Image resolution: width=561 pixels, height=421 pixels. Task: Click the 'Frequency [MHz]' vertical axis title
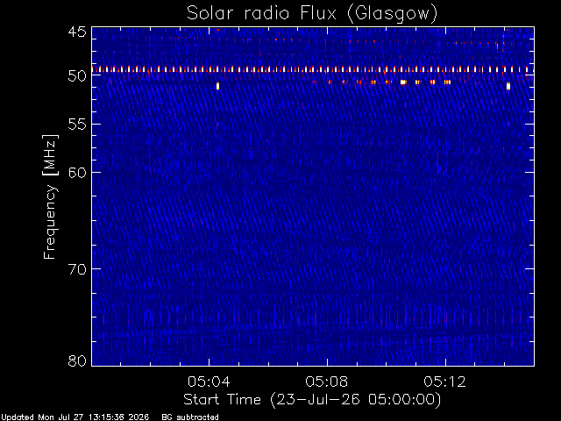click(x=50, y=196)
